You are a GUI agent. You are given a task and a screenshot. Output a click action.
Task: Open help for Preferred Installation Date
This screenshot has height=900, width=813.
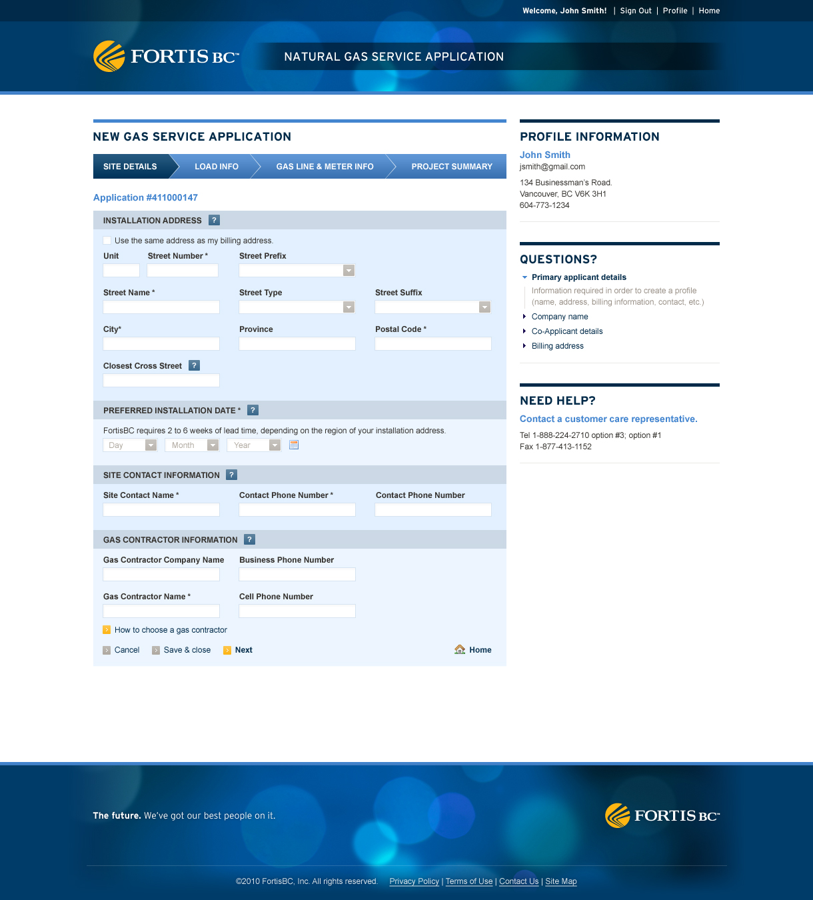(x=253, y=410)
